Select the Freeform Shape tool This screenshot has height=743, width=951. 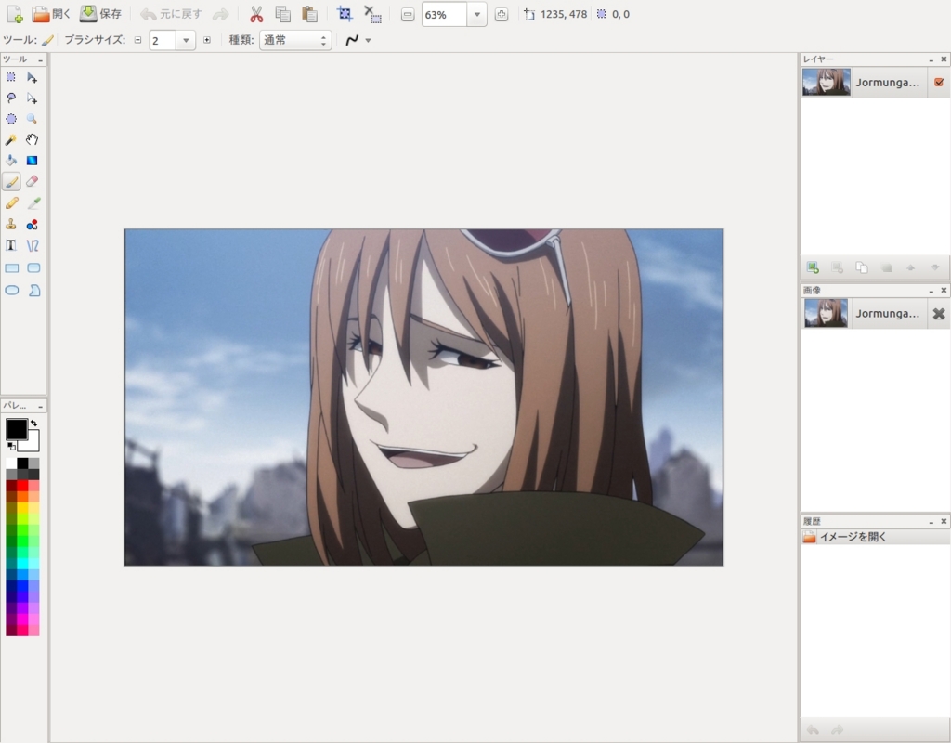pyautogui.click(x=34, y=291)
